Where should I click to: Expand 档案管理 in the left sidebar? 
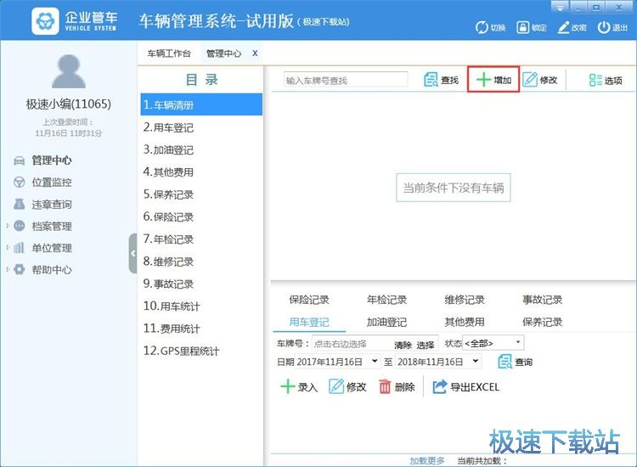[x=51, y=226]
